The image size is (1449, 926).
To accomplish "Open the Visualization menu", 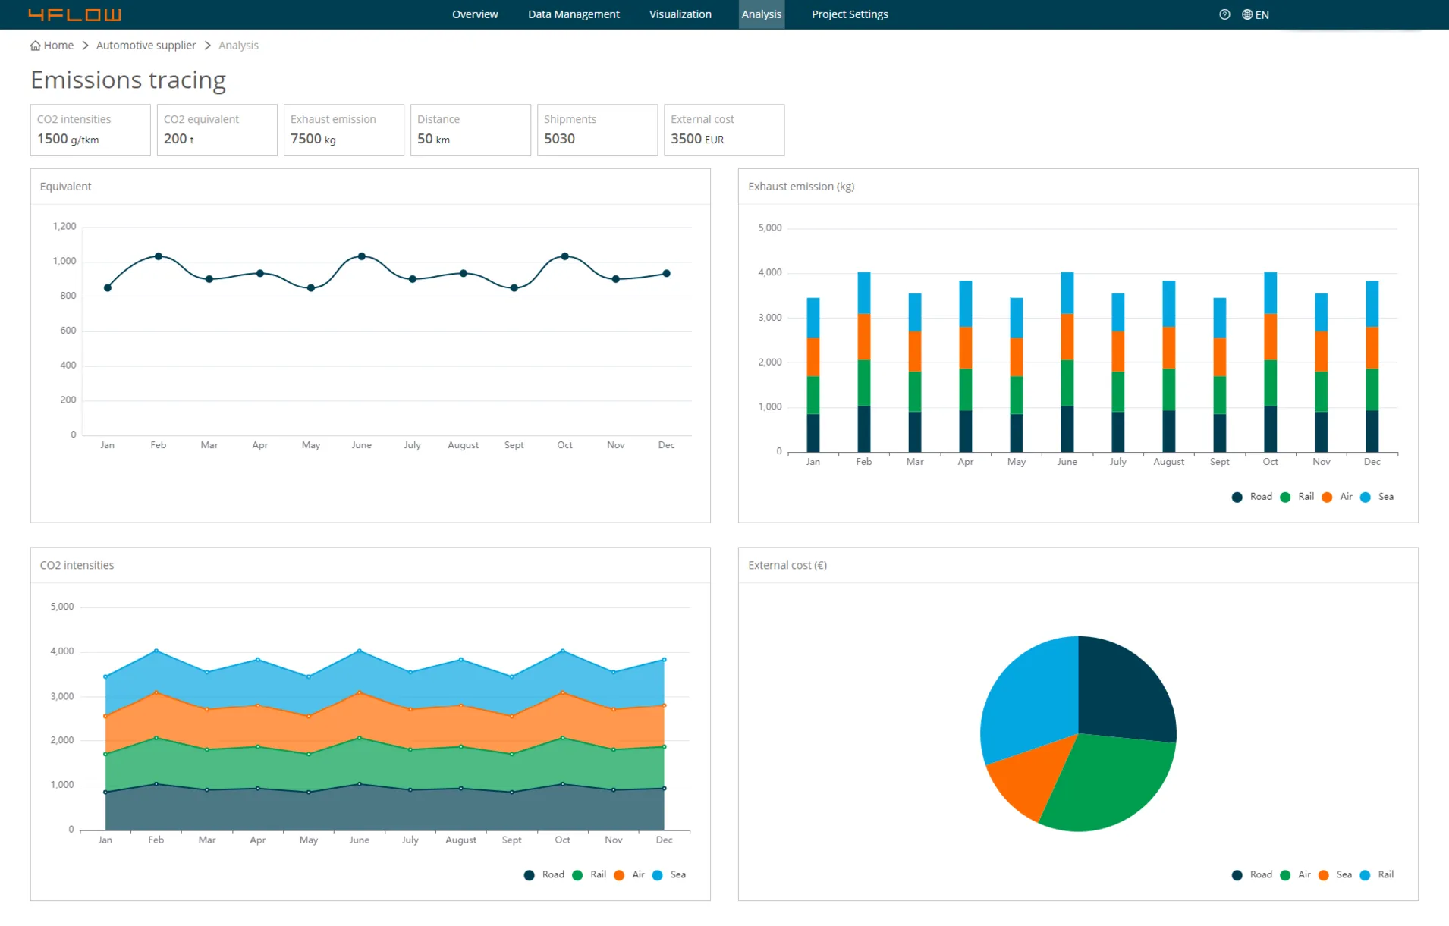I will point(680,14).
